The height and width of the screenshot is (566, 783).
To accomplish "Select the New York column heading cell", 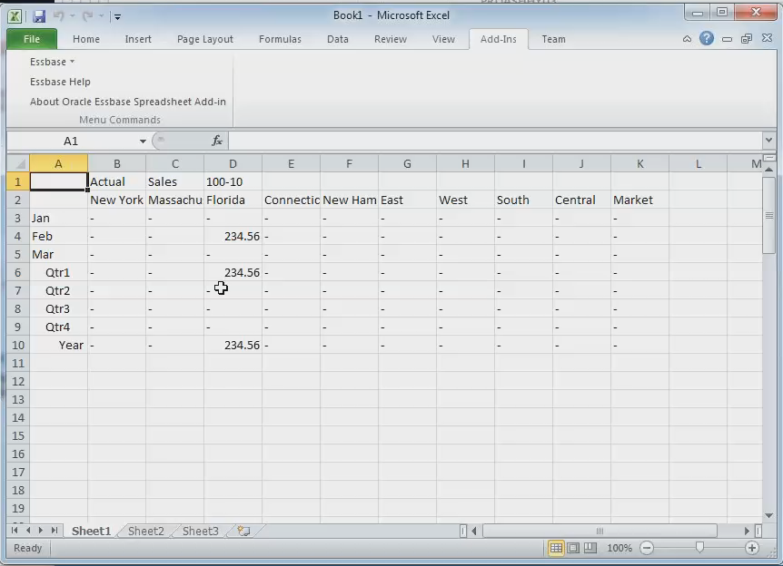I will point(117,200).
